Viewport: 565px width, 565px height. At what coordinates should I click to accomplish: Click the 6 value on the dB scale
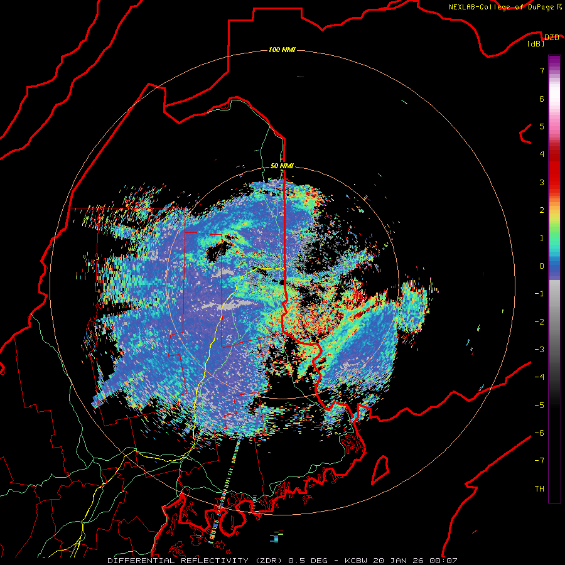(x=542, y=99)
